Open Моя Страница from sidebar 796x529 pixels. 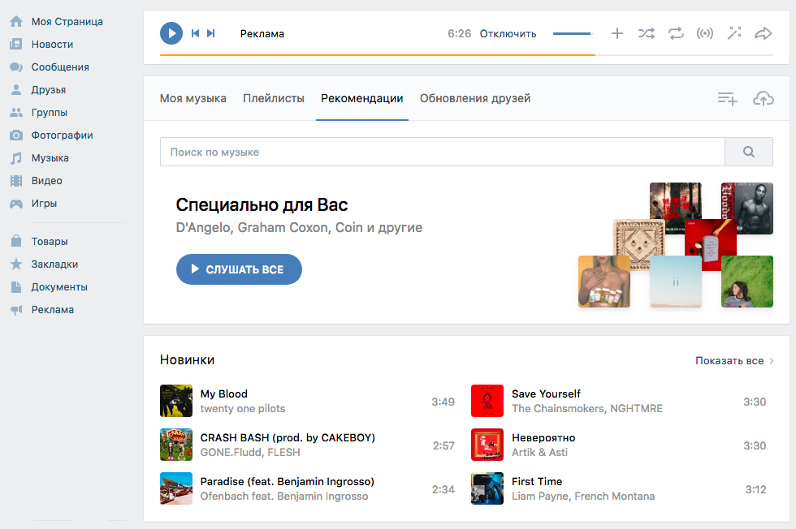67,22
